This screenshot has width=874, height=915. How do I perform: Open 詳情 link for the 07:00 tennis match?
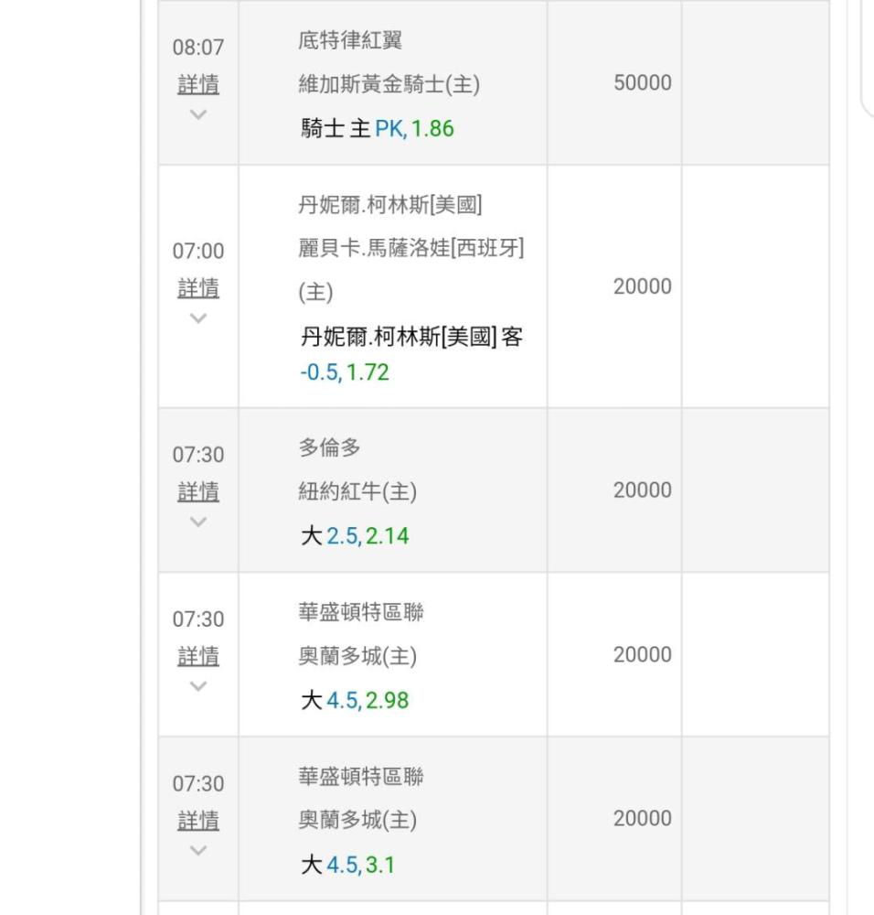pyautogui.click(x=198, y=288)
